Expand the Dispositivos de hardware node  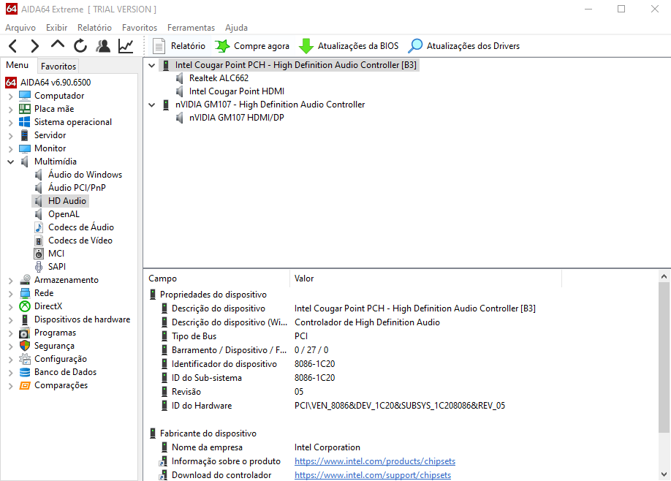point(11,319)
